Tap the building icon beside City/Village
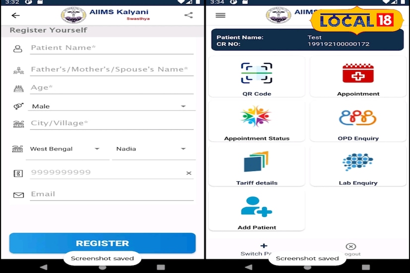 (18, 124)
